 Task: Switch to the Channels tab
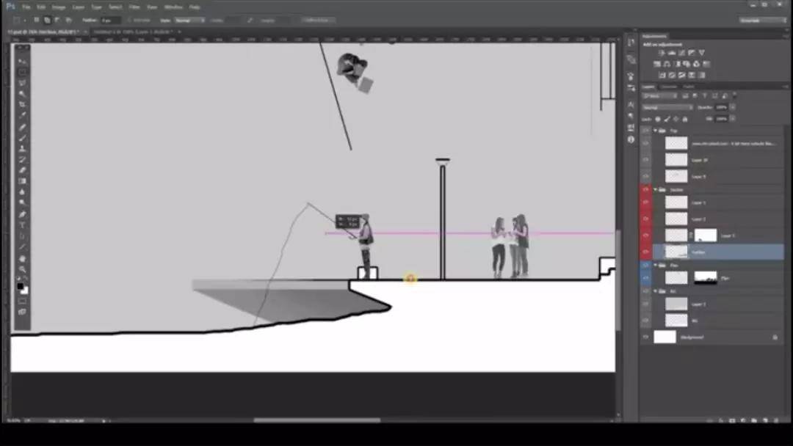coord(669,87)
